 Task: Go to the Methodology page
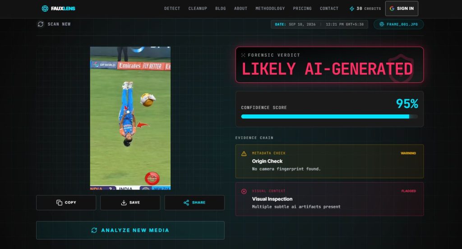[x=270, y=9]
